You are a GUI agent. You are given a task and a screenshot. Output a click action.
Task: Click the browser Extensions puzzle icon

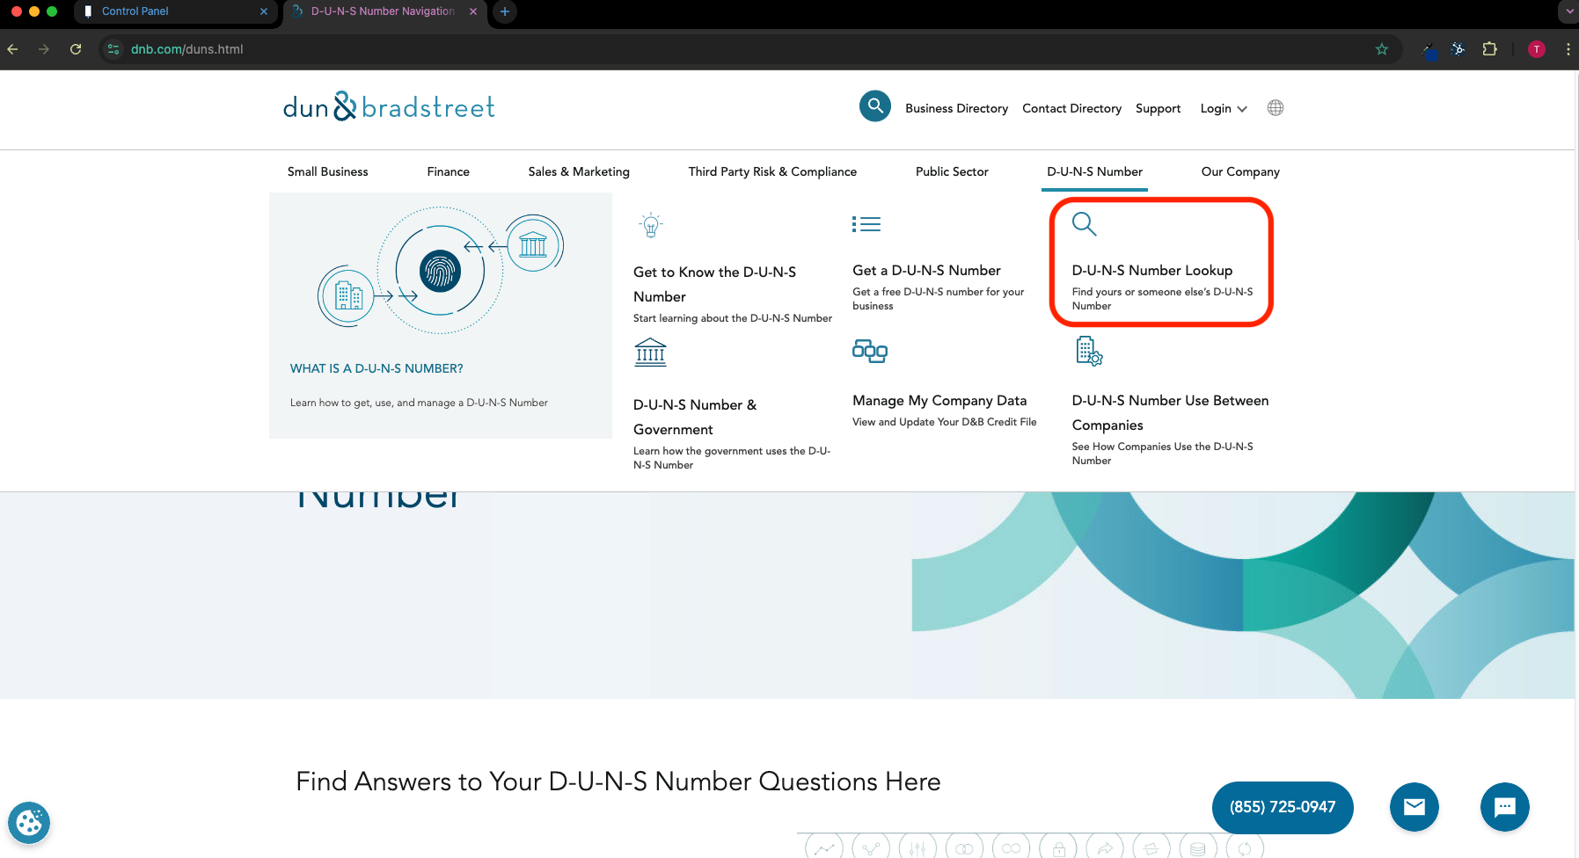pos(1489,49)
